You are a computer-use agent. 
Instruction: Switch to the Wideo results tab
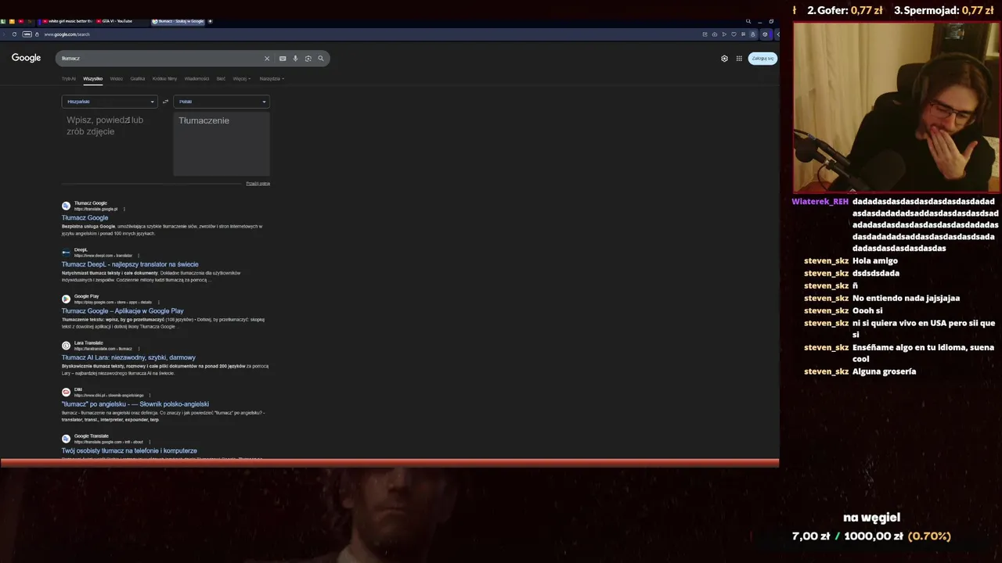point(116,78)
